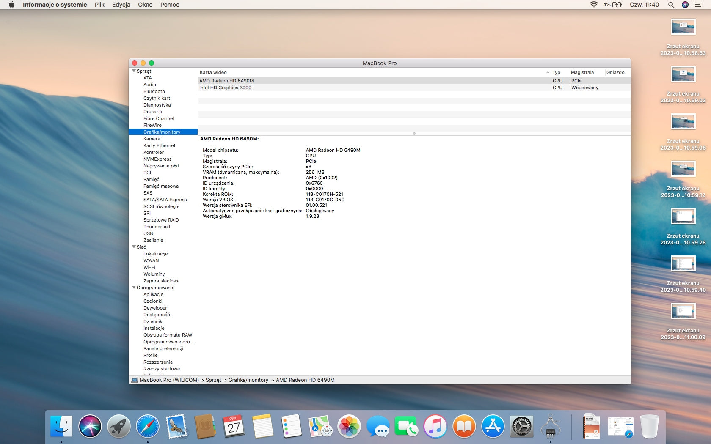Screen dimensions: 711x444
Task: Launch Siri from the dock
Action: [x=90, y=426]
